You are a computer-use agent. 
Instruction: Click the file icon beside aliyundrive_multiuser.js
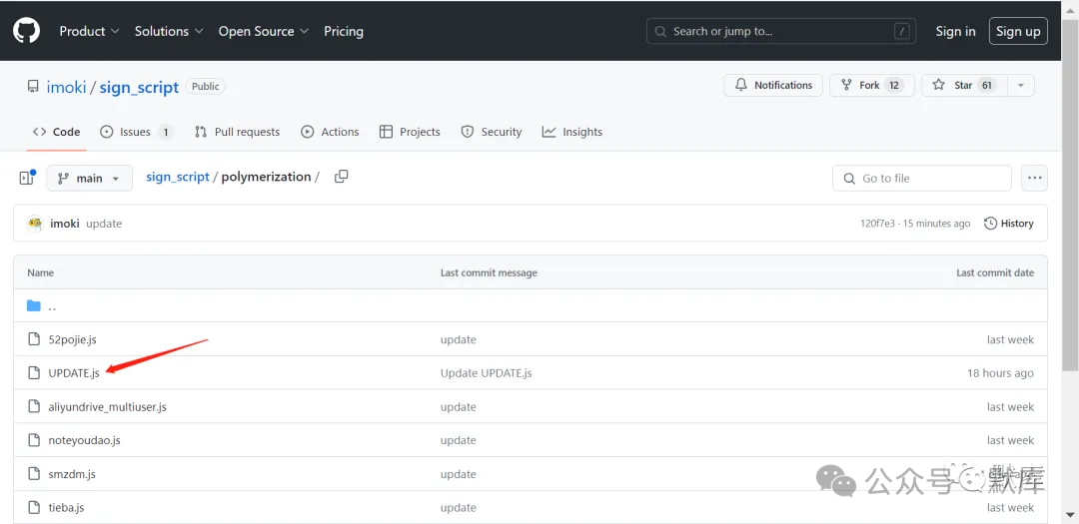click(34, 406)
